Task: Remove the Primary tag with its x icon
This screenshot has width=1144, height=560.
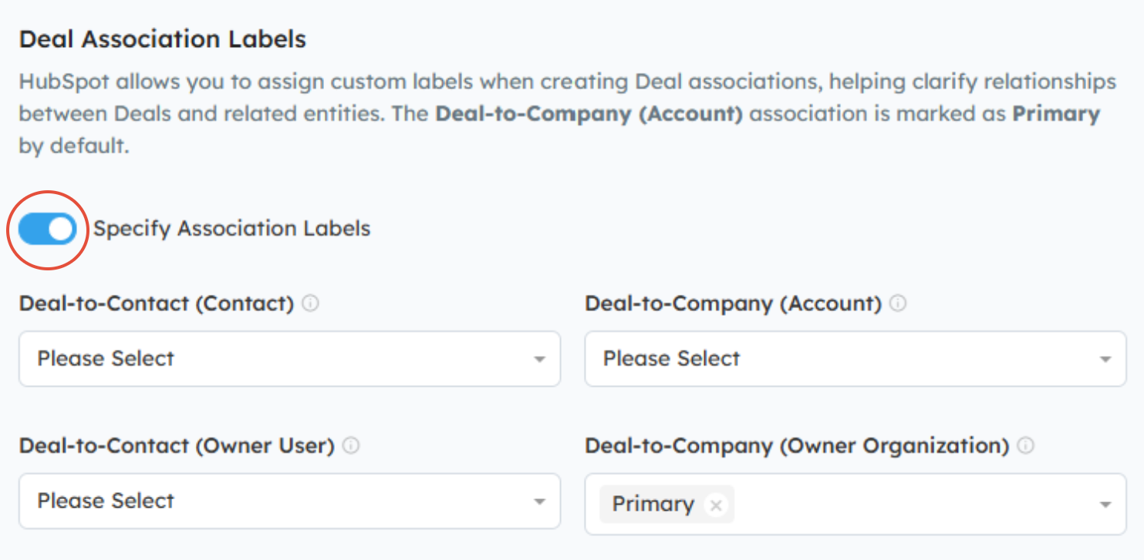Action: coord(716,505)
